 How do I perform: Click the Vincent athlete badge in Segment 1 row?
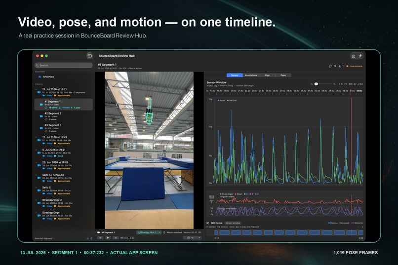pyautogui.click(x=64, y=108)
